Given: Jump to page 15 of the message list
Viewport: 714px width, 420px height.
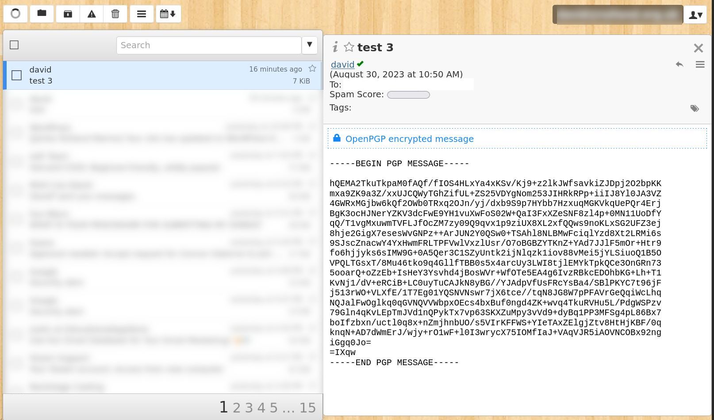Looking at the screenshot, I should [x=308, y=407].
